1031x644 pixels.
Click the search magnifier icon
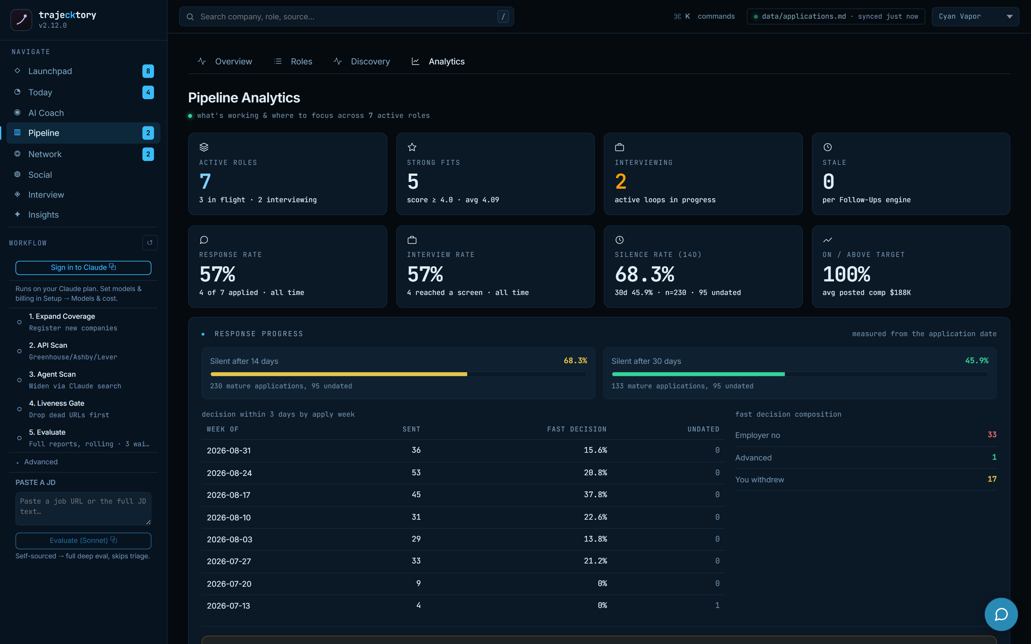190,17
